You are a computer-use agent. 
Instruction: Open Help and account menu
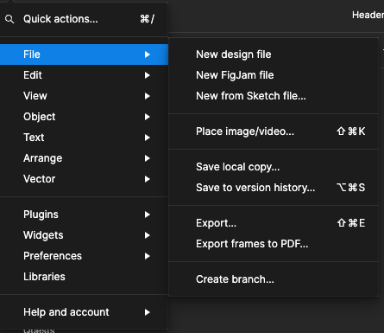(84, 312)
